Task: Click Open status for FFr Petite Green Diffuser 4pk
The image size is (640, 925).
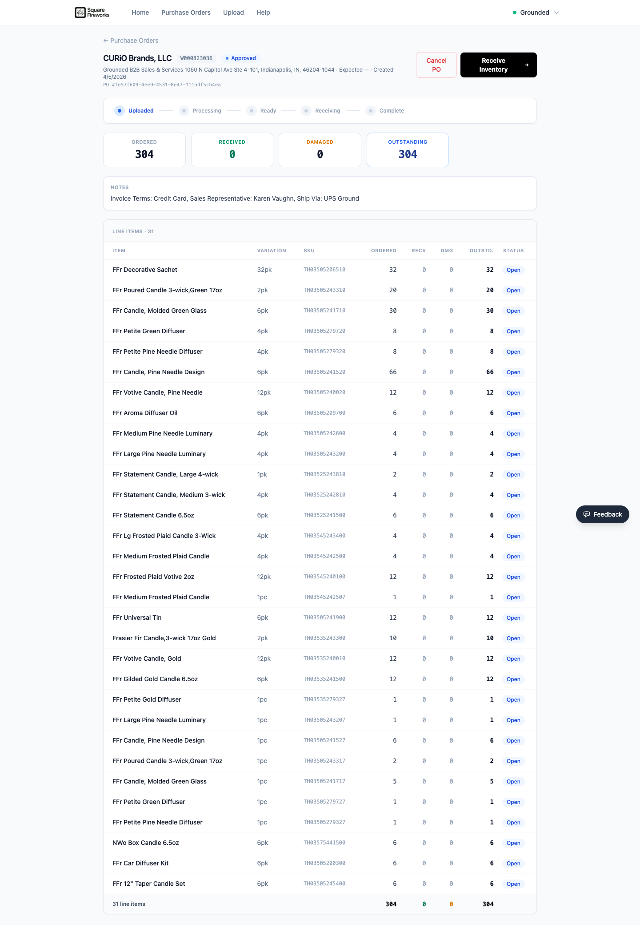Action: pos(513,331)
